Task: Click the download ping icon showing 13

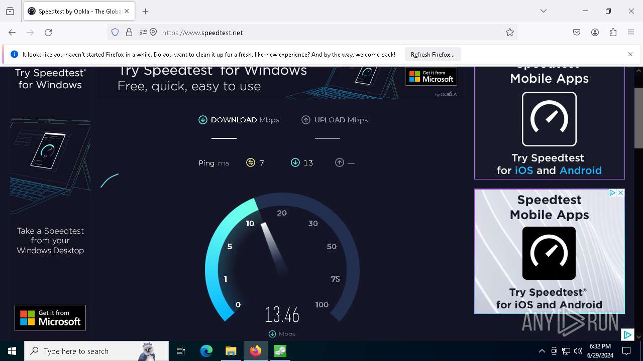Action: pos(295,162)
